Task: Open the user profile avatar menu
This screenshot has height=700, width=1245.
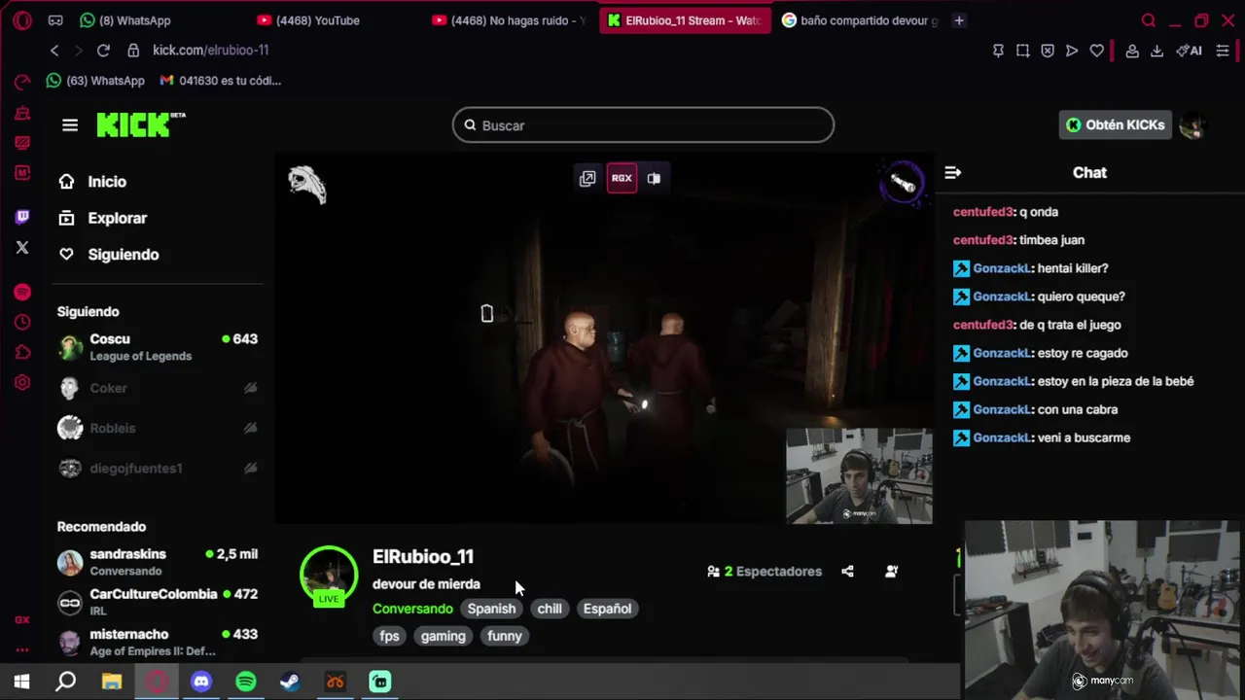Action: coord(1192,124)
